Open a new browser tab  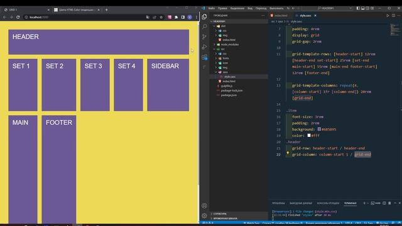click(x=106, y=10)
